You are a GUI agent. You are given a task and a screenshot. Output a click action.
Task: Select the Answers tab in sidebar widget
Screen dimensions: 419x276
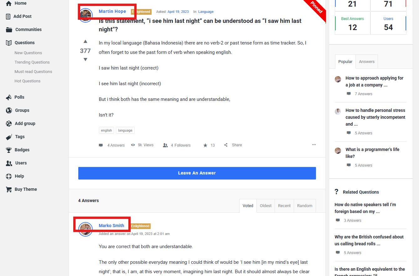pos(367,62)
